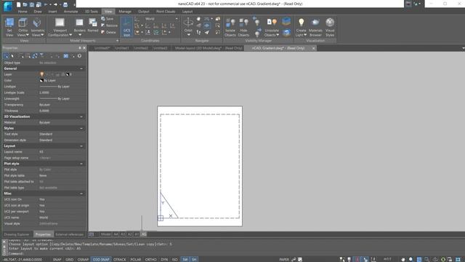Image resolution: width=465 pixels, height=262 pixels.
Task: Click the Color By Layer swatch value
Action: coord(47,81)
